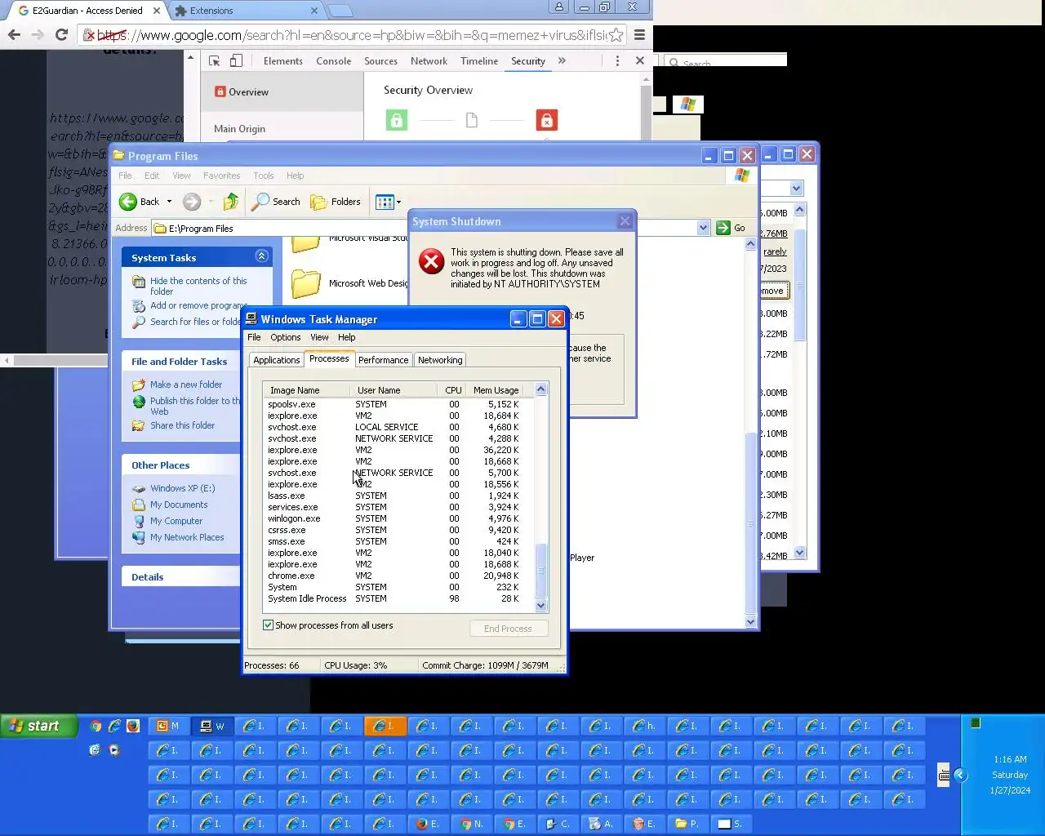The image size is (1045, 836).
Task: Switch to the Performance tab in Task Manager
Action: [x=383, y=360]
